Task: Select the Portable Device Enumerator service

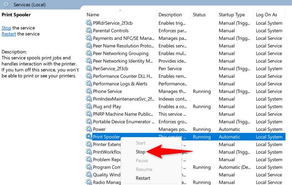Action: pyautogui.click(x=121, y=122)
